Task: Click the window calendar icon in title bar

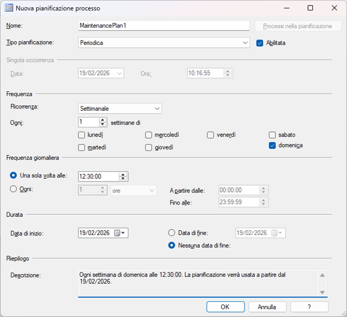Action: (8, 8)
